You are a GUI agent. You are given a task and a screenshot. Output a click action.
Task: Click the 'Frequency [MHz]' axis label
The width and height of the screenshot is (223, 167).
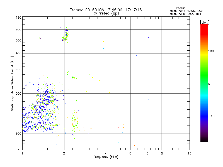click(106, 157)
